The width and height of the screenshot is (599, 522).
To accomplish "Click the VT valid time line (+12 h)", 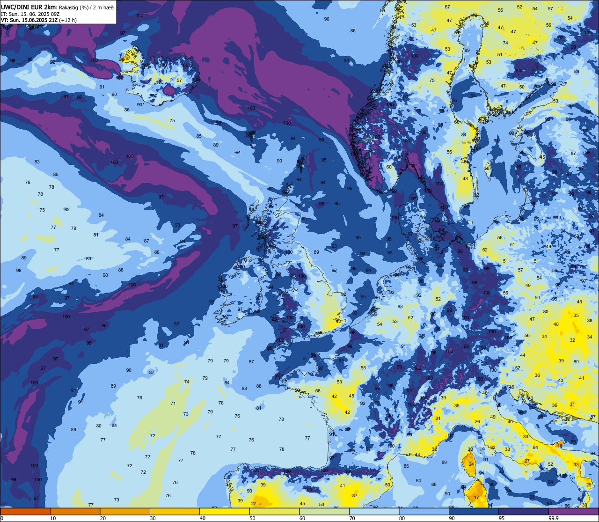I will (x=38, y=20).
